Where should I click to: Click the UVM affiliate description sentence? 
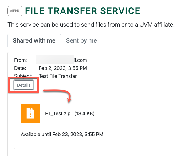pyautogui.click(x=91, y=25)
